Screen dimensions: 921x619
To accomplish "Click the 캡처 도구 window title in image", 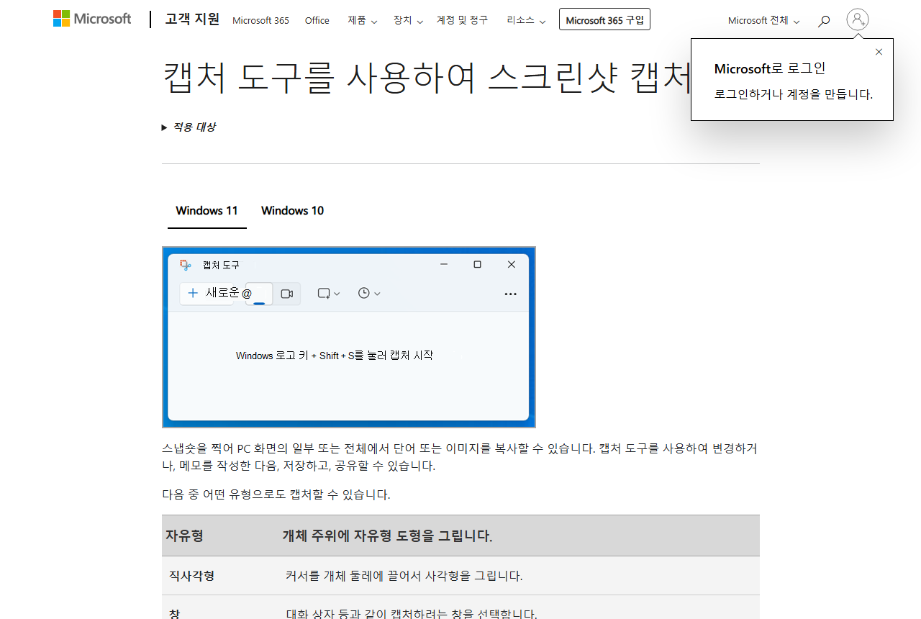I will (221, 265).
